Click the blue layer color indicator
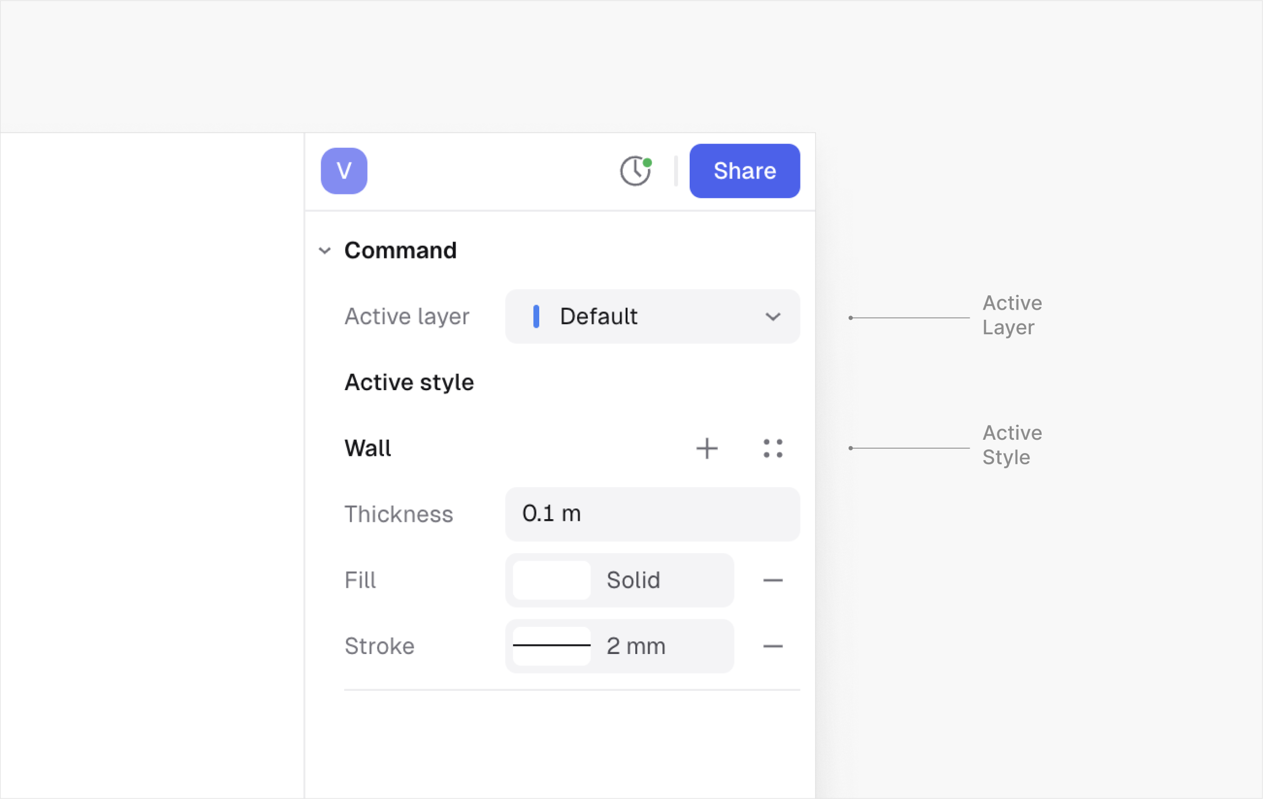The image size is (1263, 799). click(x=536, y=317)
